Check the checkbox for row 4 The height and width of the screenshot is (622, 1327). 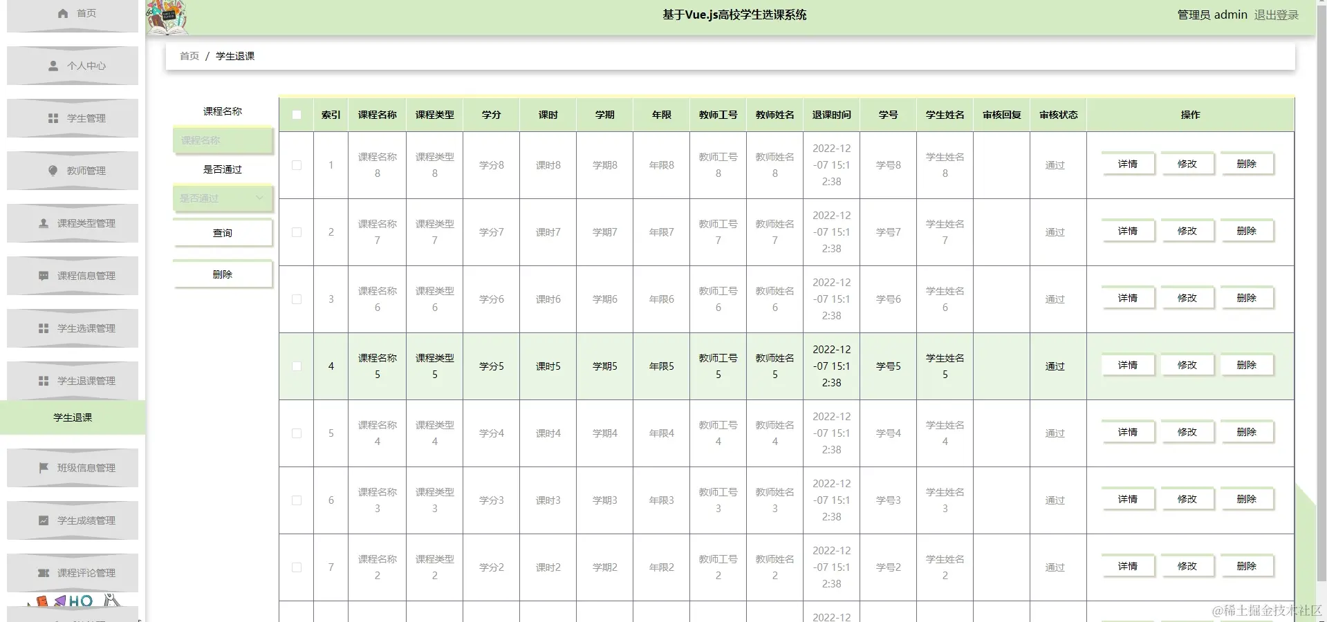(x=297, y=366)
